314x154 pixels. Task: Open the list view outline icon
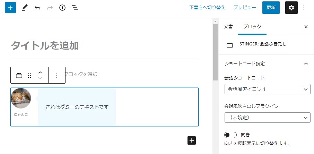pos(75,8)
